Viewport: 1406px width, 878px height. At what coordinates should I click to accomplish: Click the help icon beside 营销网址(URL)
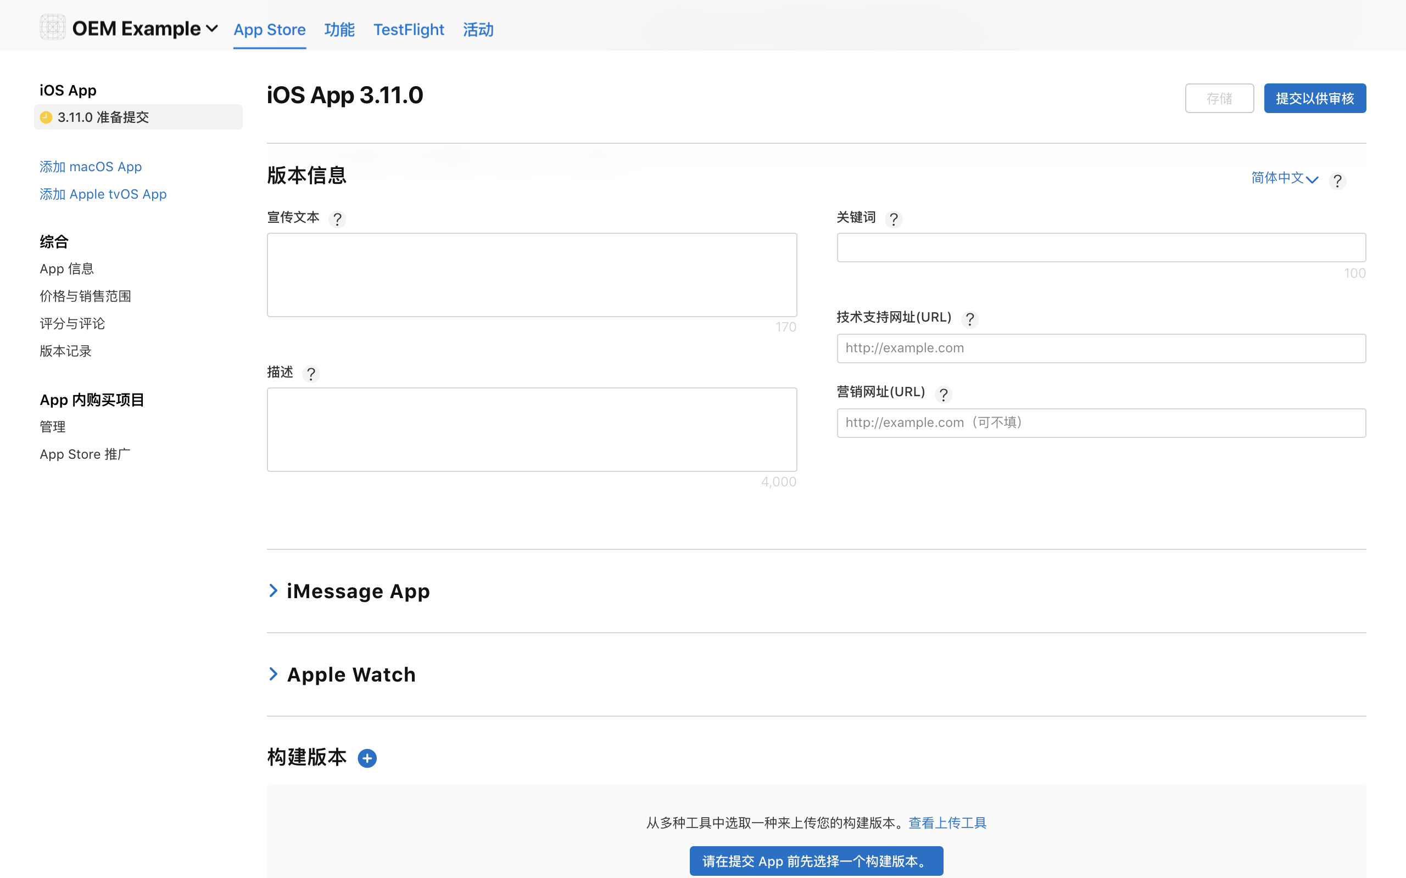click(x=944, y=395)
